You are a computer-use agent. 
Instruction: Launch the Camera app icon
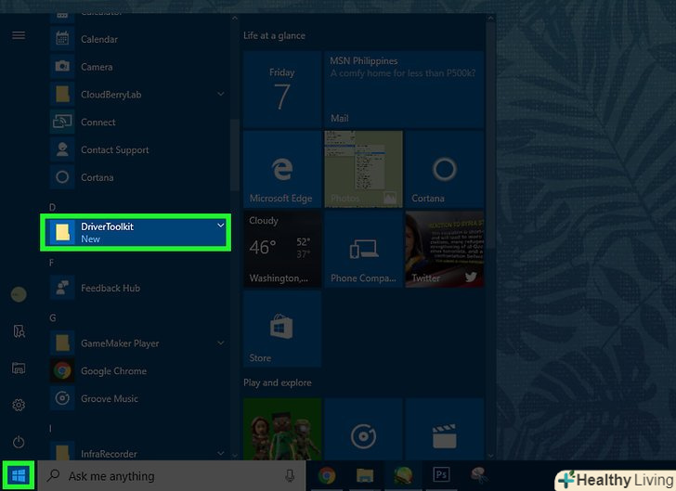pyautogui.click(x=62, y=67)
